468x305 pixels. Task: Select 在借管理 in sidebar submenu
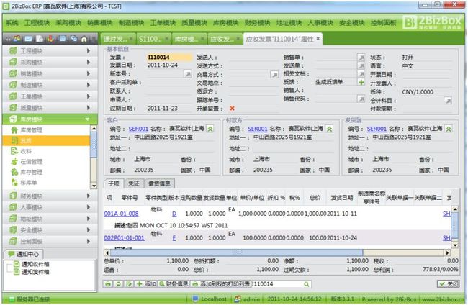point(46,162)
